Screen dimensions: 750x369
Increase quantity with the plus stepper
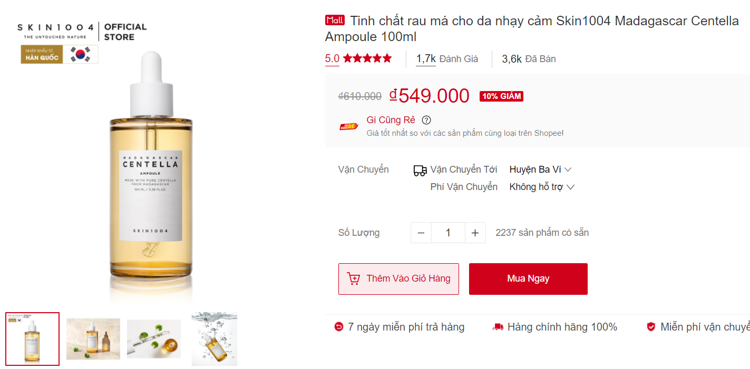tap(475, 232)
